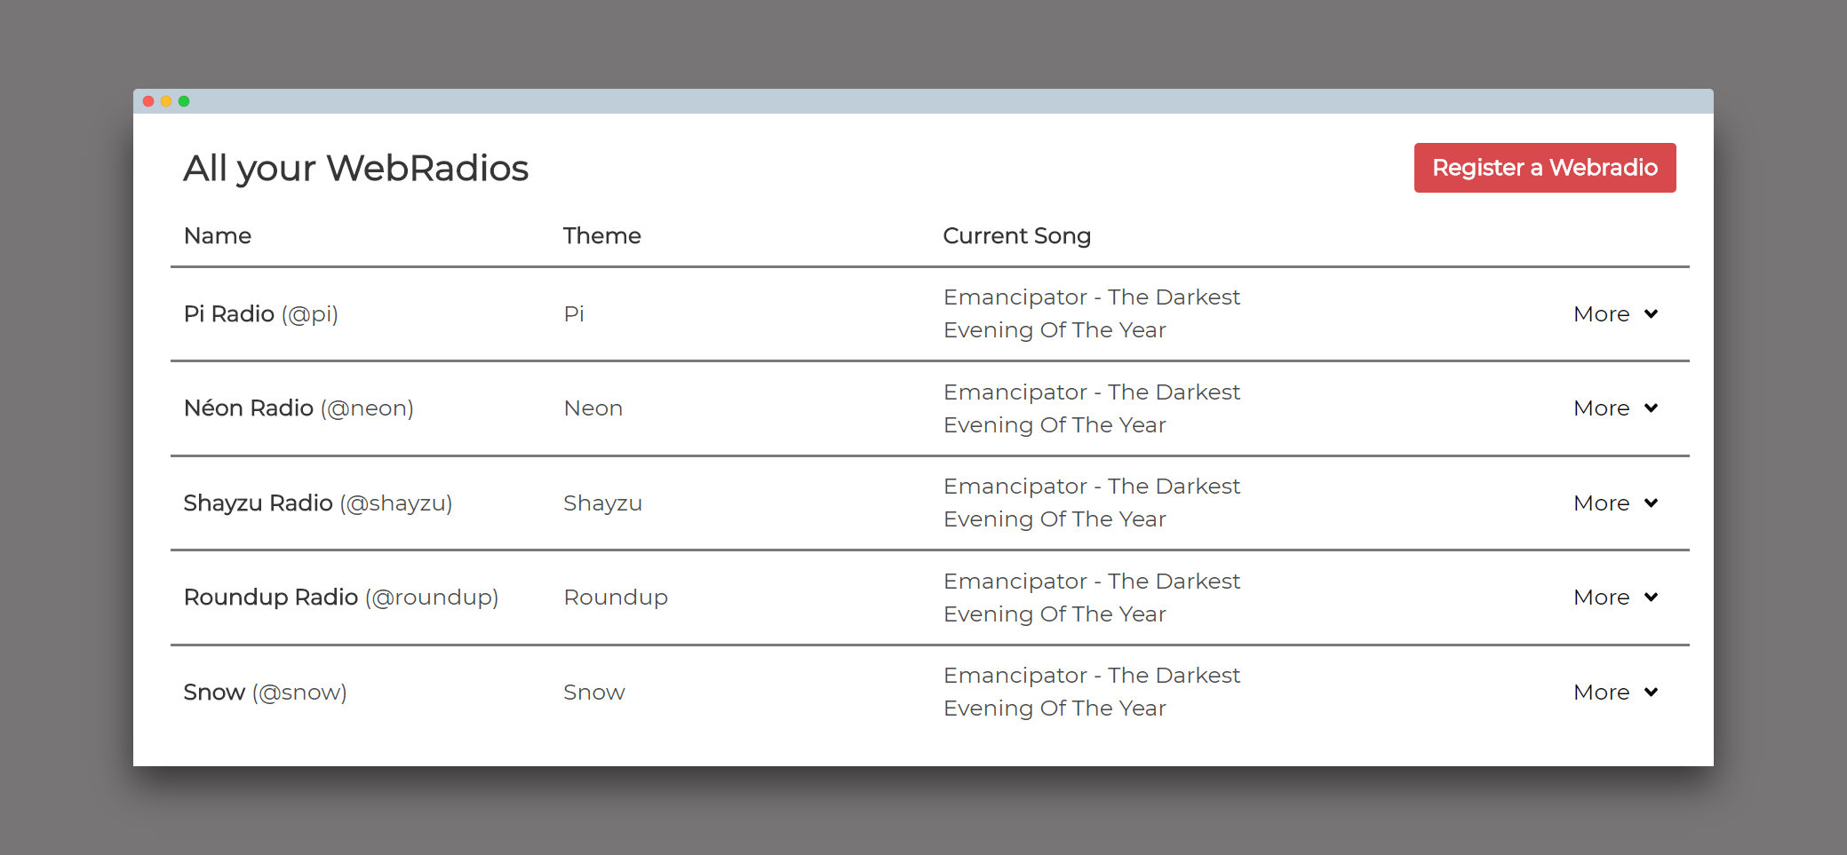The height and width of the screenshot is (855, 1847).
Task: Click the chevron arrow in Roundup Radio row
Action: coord(1651,598)
